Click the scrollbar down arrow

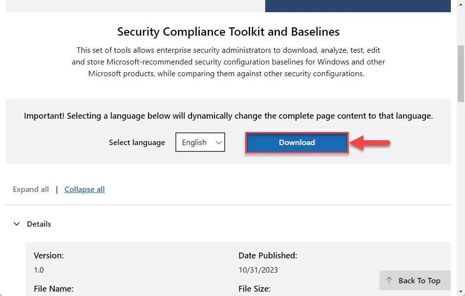[461, 292]
